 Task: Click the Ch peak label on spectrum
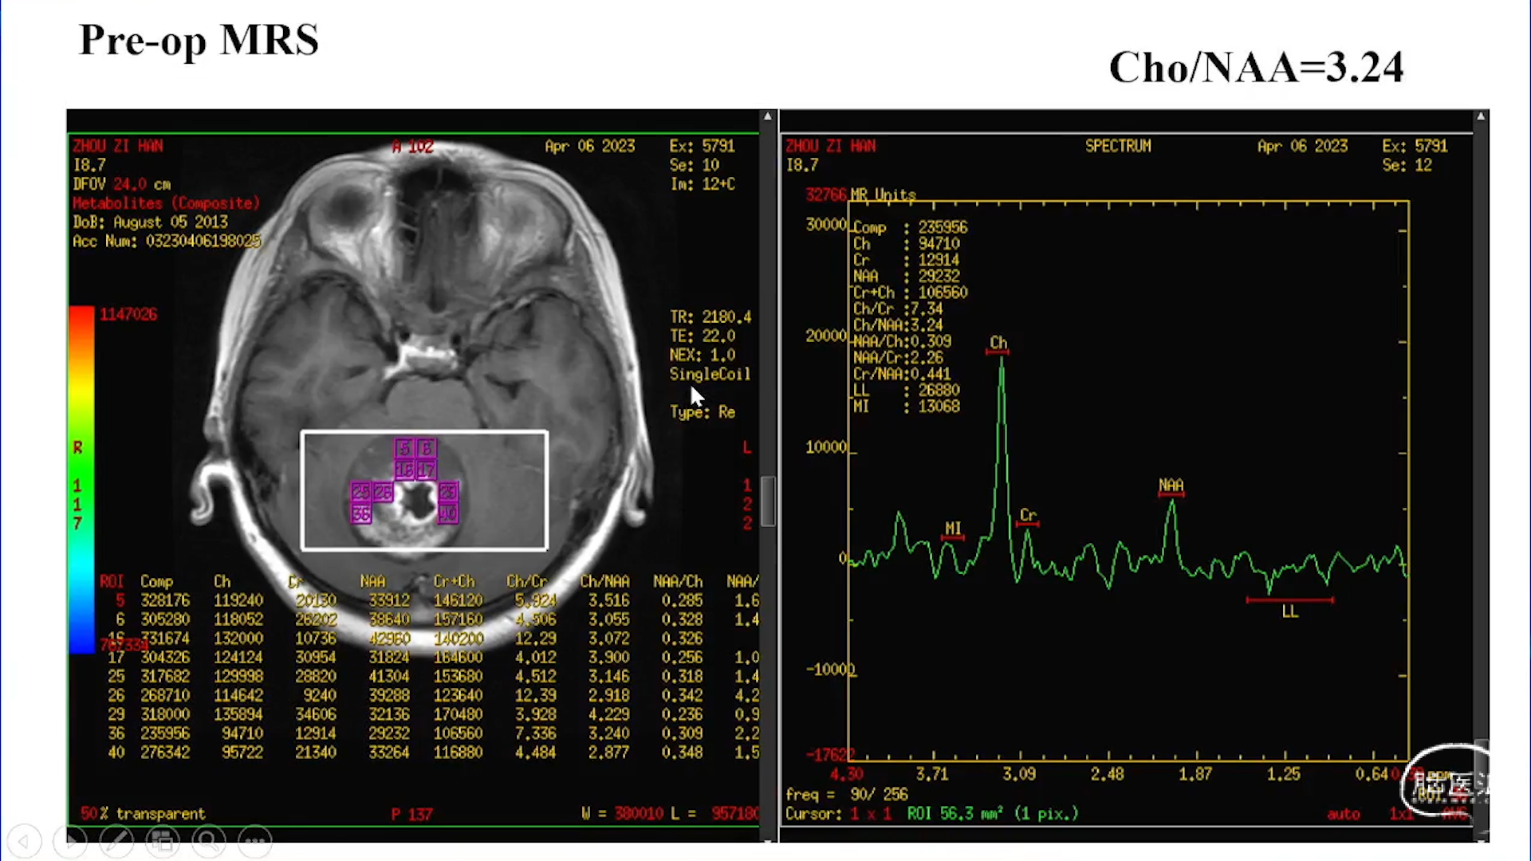pos(998,343)
